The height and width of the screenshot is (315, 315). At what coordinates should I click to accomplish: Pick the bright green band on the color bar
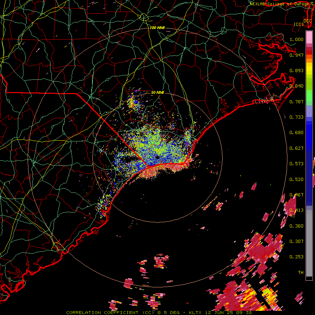tap(309, 96)
